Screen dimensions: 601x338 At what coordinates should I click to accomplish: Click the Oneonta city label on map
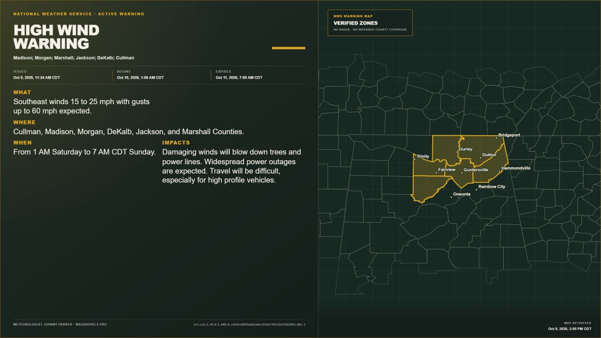462,194
